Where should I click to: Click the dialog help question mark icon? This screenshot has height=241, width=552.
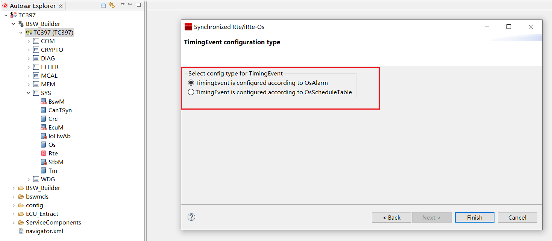(191, 217)
